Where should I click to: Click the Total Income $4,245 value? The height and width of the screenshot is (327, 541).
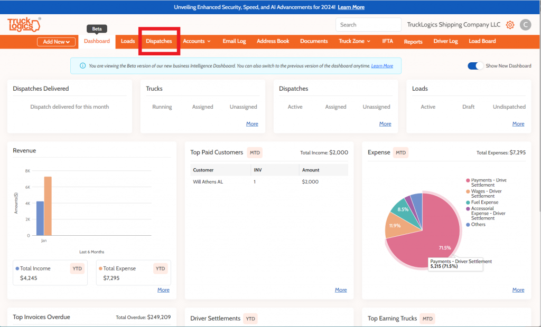click(x=29, y=278)
